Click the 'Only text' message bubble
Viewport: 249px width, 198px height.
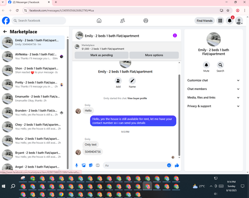[91, 144]
